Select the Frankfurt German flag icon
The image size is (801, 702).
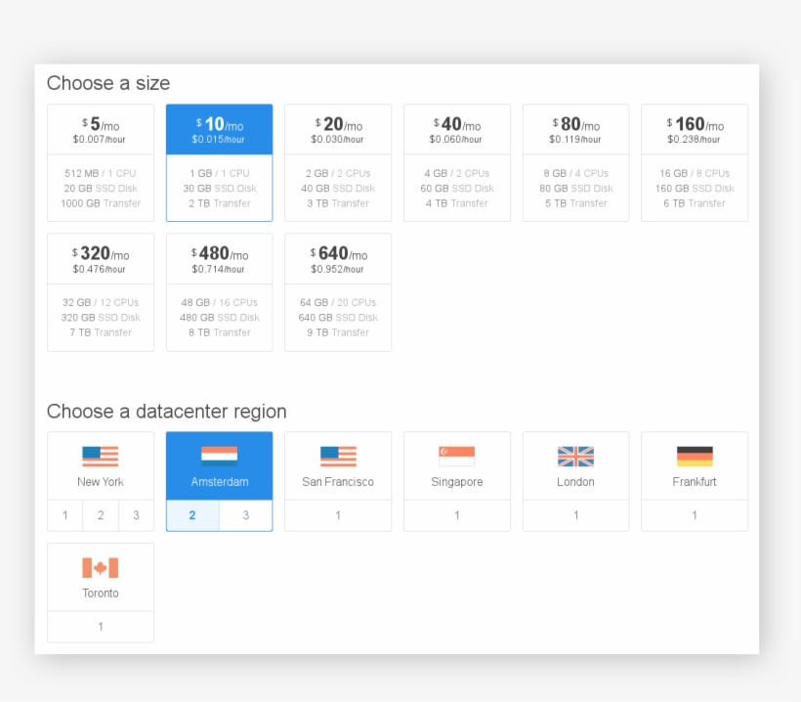coord(695,457)
